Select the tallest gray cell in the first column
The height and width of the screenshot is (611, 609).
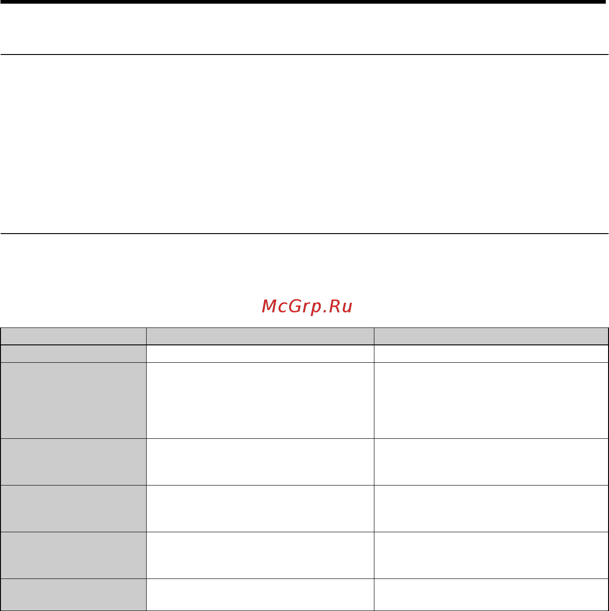click(73, 400)
